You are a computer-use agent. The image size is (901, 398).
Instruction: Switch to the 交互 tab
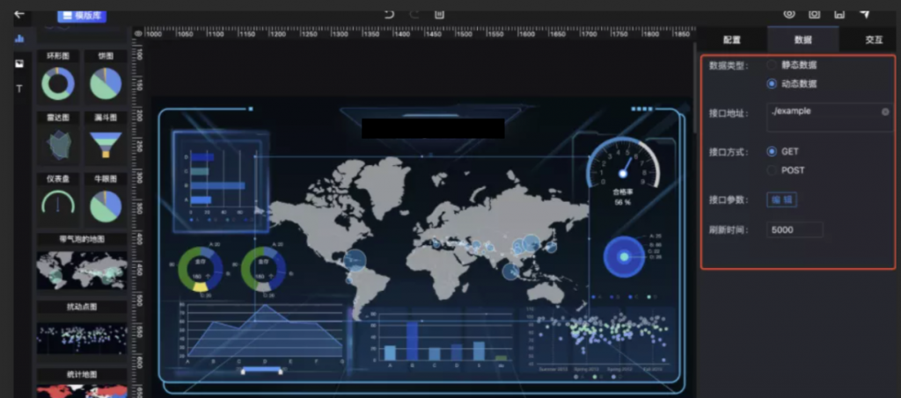click(873, 40)
